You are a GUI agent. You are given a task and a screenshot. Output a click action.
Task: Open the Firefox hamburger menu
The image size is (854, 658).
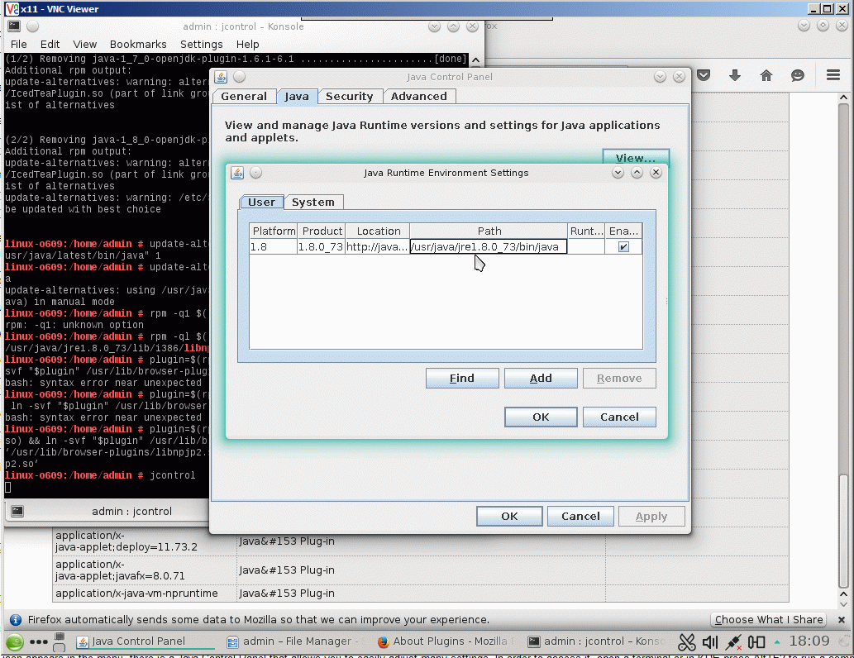[833, 75]
